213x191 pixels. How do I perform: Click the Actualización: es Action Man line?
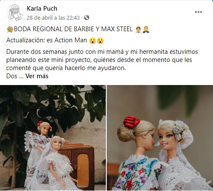[47, 40]
